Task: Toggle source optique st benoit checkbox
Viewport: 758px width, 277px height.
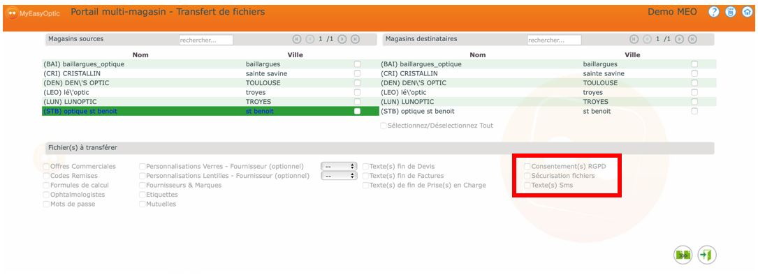Action: (x=357, y=111)
